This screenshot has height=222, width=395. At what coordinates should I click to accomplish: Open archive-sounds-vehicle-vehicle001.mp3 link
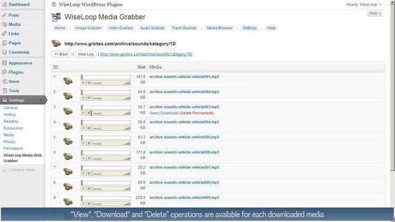coord(185,76)
